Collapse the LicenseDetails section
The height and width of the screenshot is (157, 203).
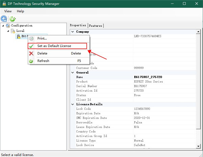click(72, 104)
